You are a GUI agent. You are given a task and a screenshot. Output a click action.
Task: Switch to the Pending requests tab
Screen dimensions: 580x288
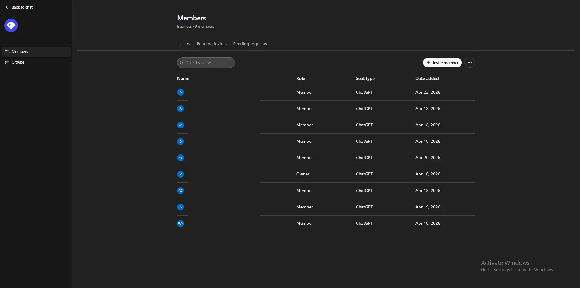click(x=250, y=44)
